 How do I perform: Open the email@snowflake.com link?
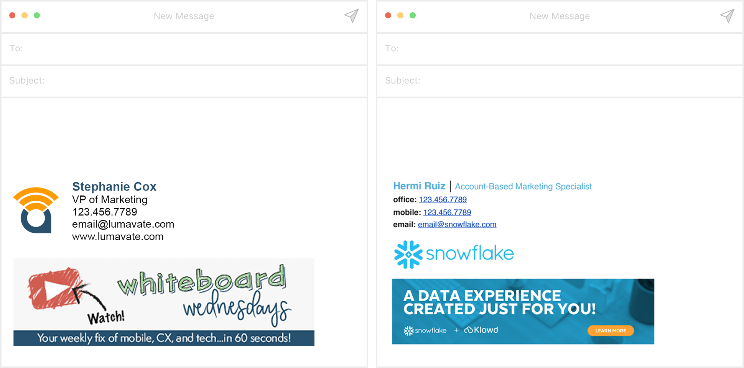457,224
